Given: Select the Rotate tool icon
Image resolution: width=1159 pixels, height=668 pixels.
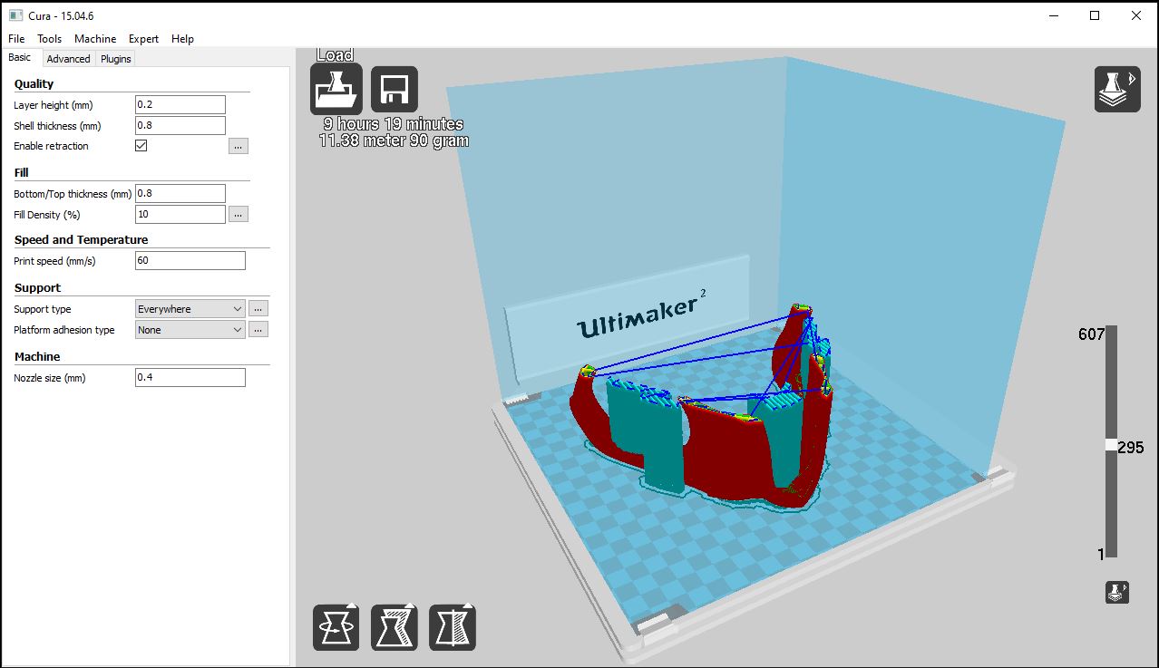Looking at the screenshot, I should [336, 627].
